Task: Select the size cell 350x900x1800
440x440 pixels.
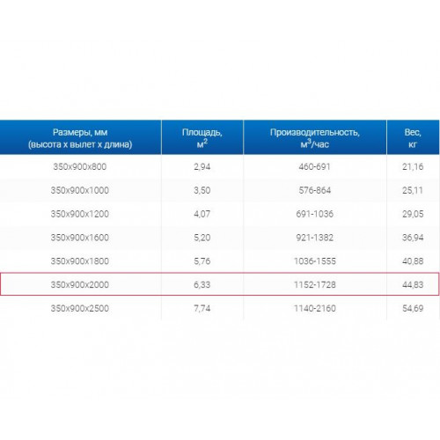Action: (80, 261)
